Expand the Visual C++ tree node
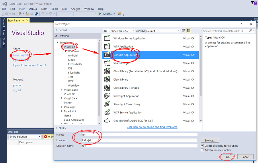 [x=62, y=98]
